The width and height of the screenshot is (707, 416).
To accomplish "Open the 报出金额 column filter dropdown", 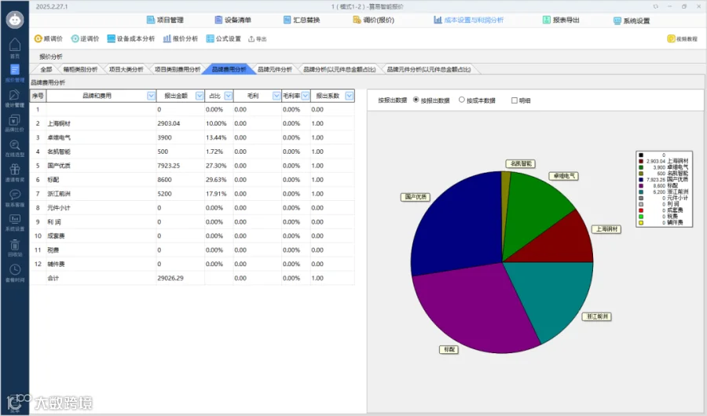I will click(200, 96).
